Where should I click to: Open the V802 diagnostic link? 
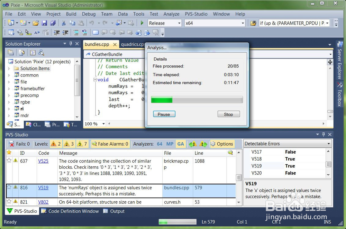pos(43,202)
